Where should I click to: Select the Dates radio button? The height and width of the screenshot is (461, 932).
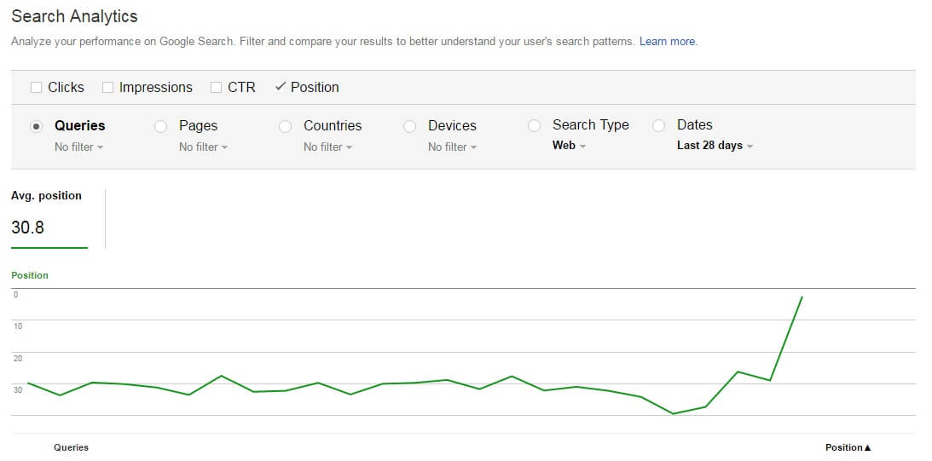coord(658,125)
